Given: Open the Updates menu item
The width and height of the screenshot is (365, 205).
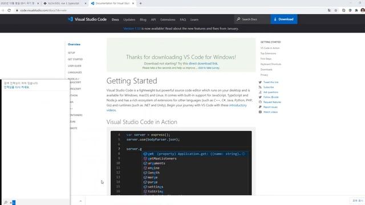Looking at the screenshot, I should point(129,19).
